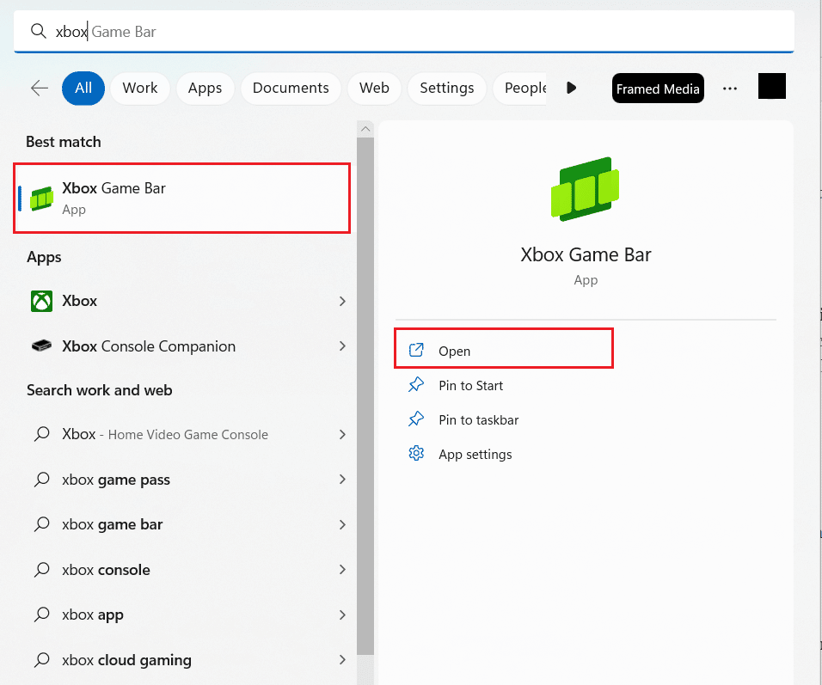Switch to the Apps filter tab
The image size is (822, 685).
point(205,87)
